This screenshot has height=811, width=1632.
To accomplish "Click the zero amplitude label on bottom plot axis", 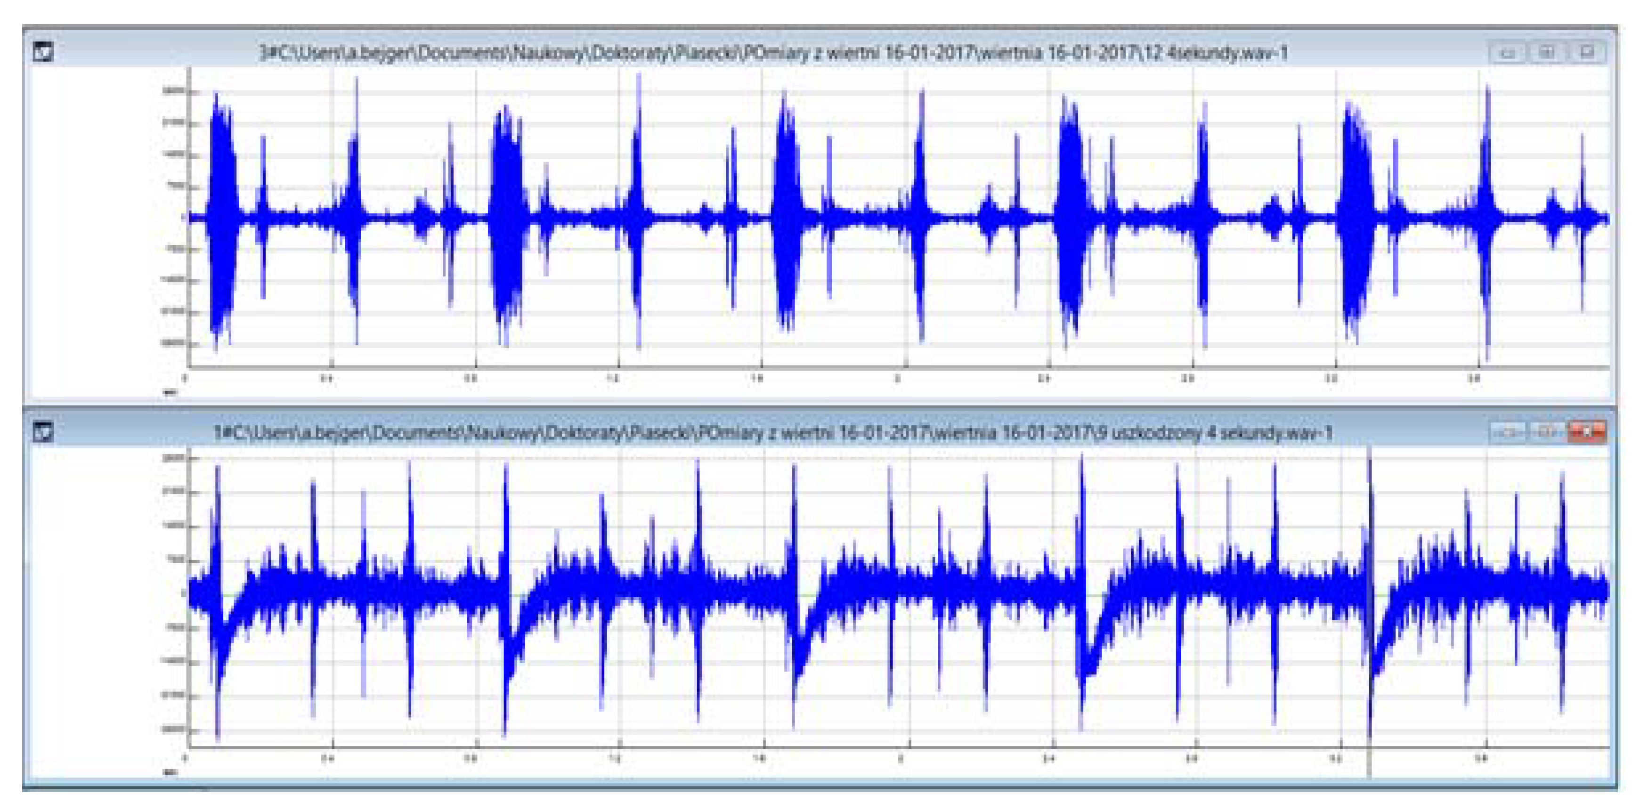I will (x=184, y=594).
